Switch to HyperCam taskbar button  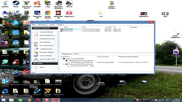click(47, 100)
